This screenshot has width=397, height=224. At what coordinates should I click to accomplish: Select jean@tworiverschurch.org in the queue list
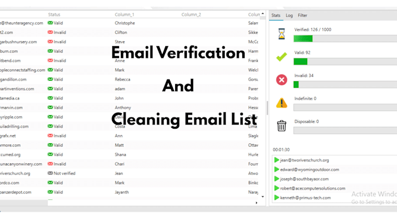tap(304, 160)
